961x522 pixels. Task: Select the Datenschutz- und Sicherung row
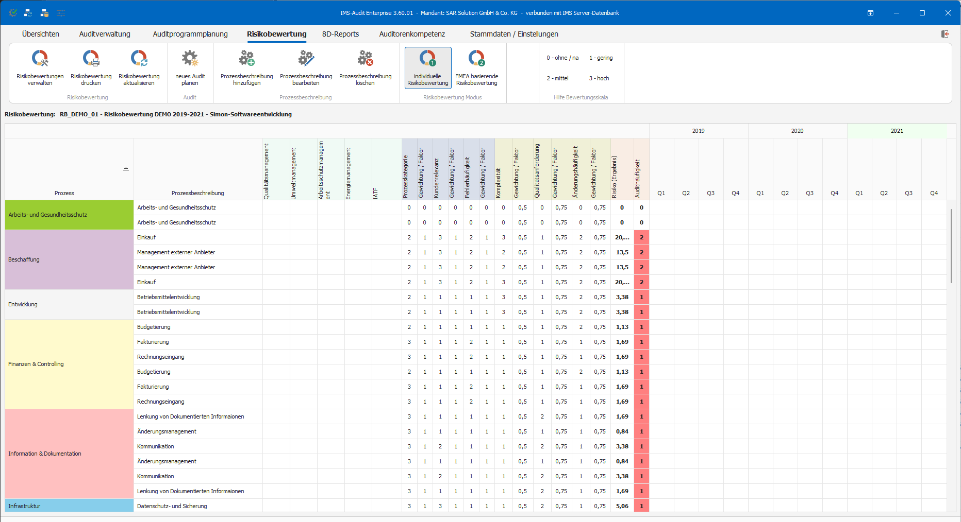point(198,506)
